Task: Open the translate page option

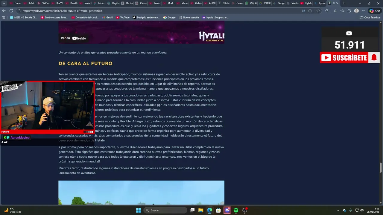Action: click(303, 11)
